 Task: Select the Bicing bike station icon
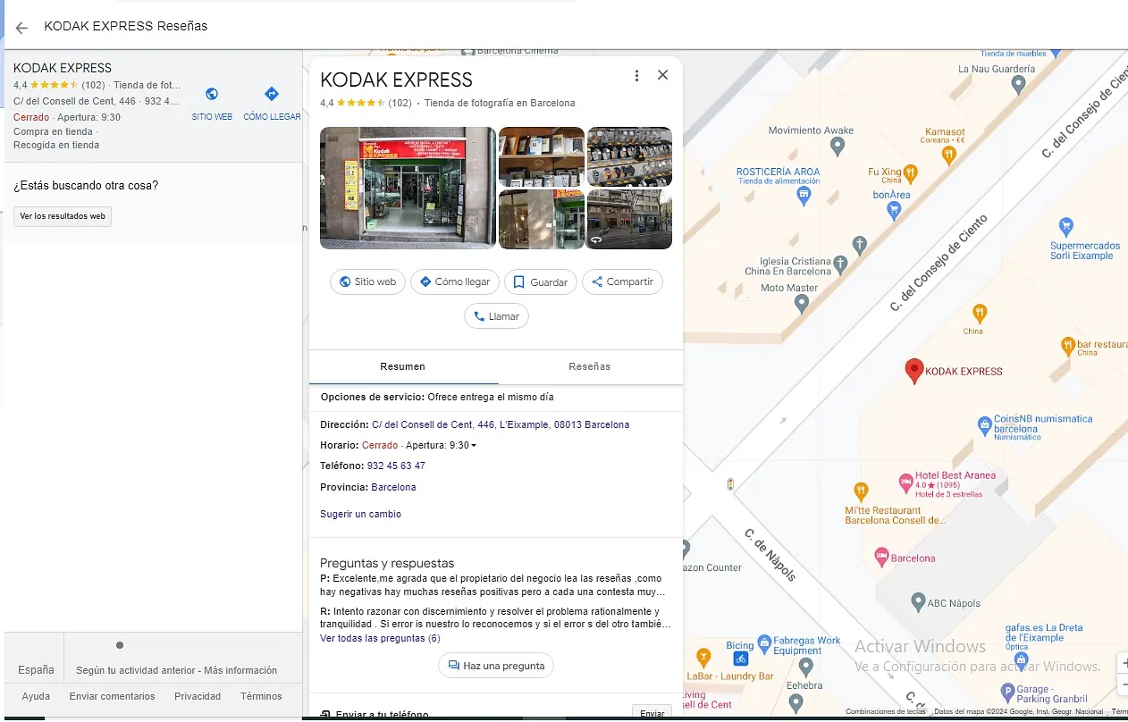[740, 659]
